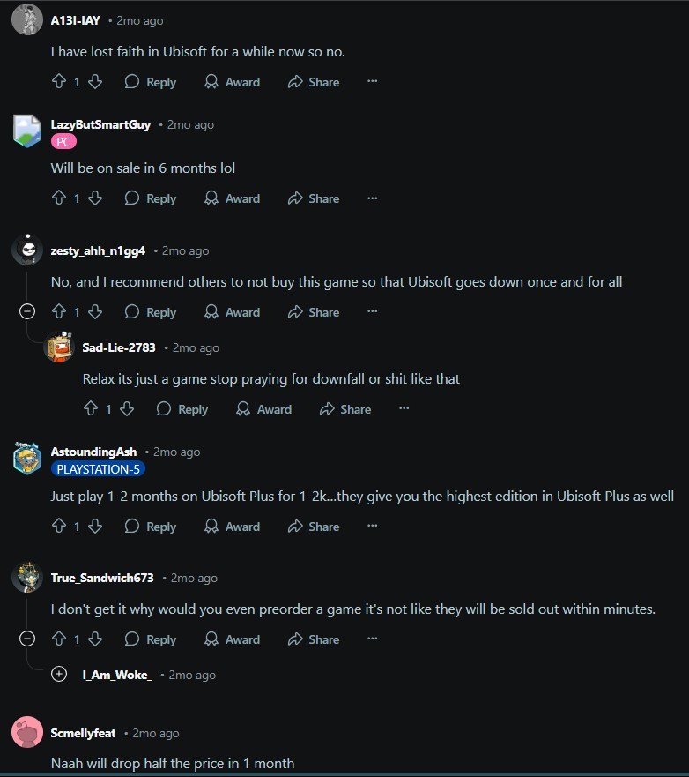Give Award to True_Sandwich673's comment

[232, 639]
